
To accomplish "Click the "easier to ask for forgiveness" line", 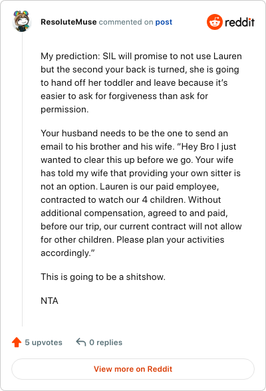I will [124, 96].
